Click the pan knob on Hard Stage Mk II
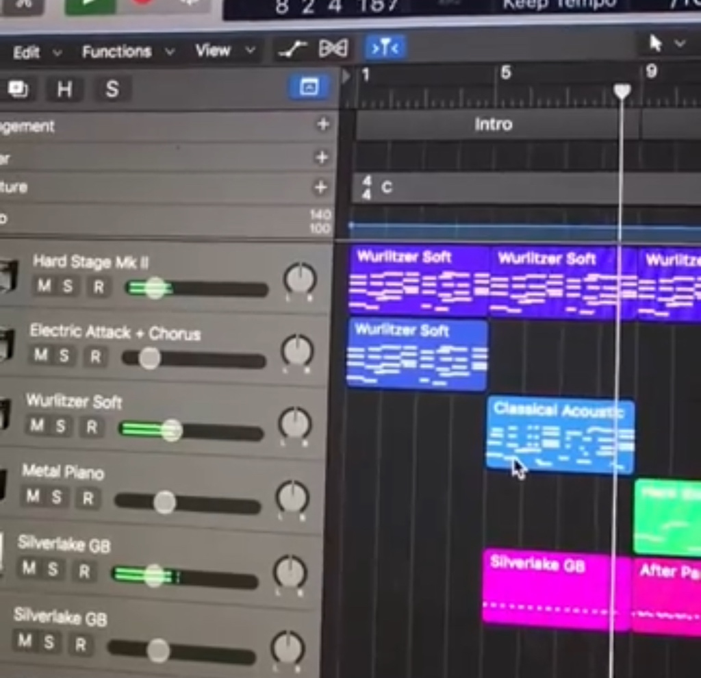Screen dimensions: 701x678 pyautogui.click(x=299, y=280)
